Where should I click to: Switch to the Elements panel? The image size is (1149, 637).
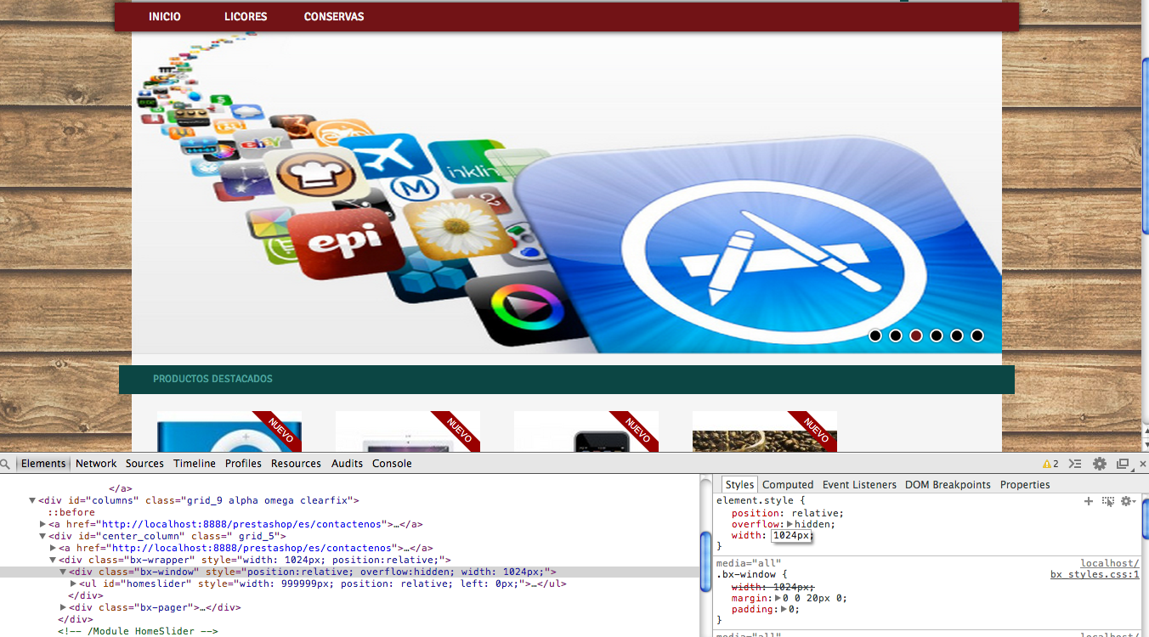click(43, 464)
